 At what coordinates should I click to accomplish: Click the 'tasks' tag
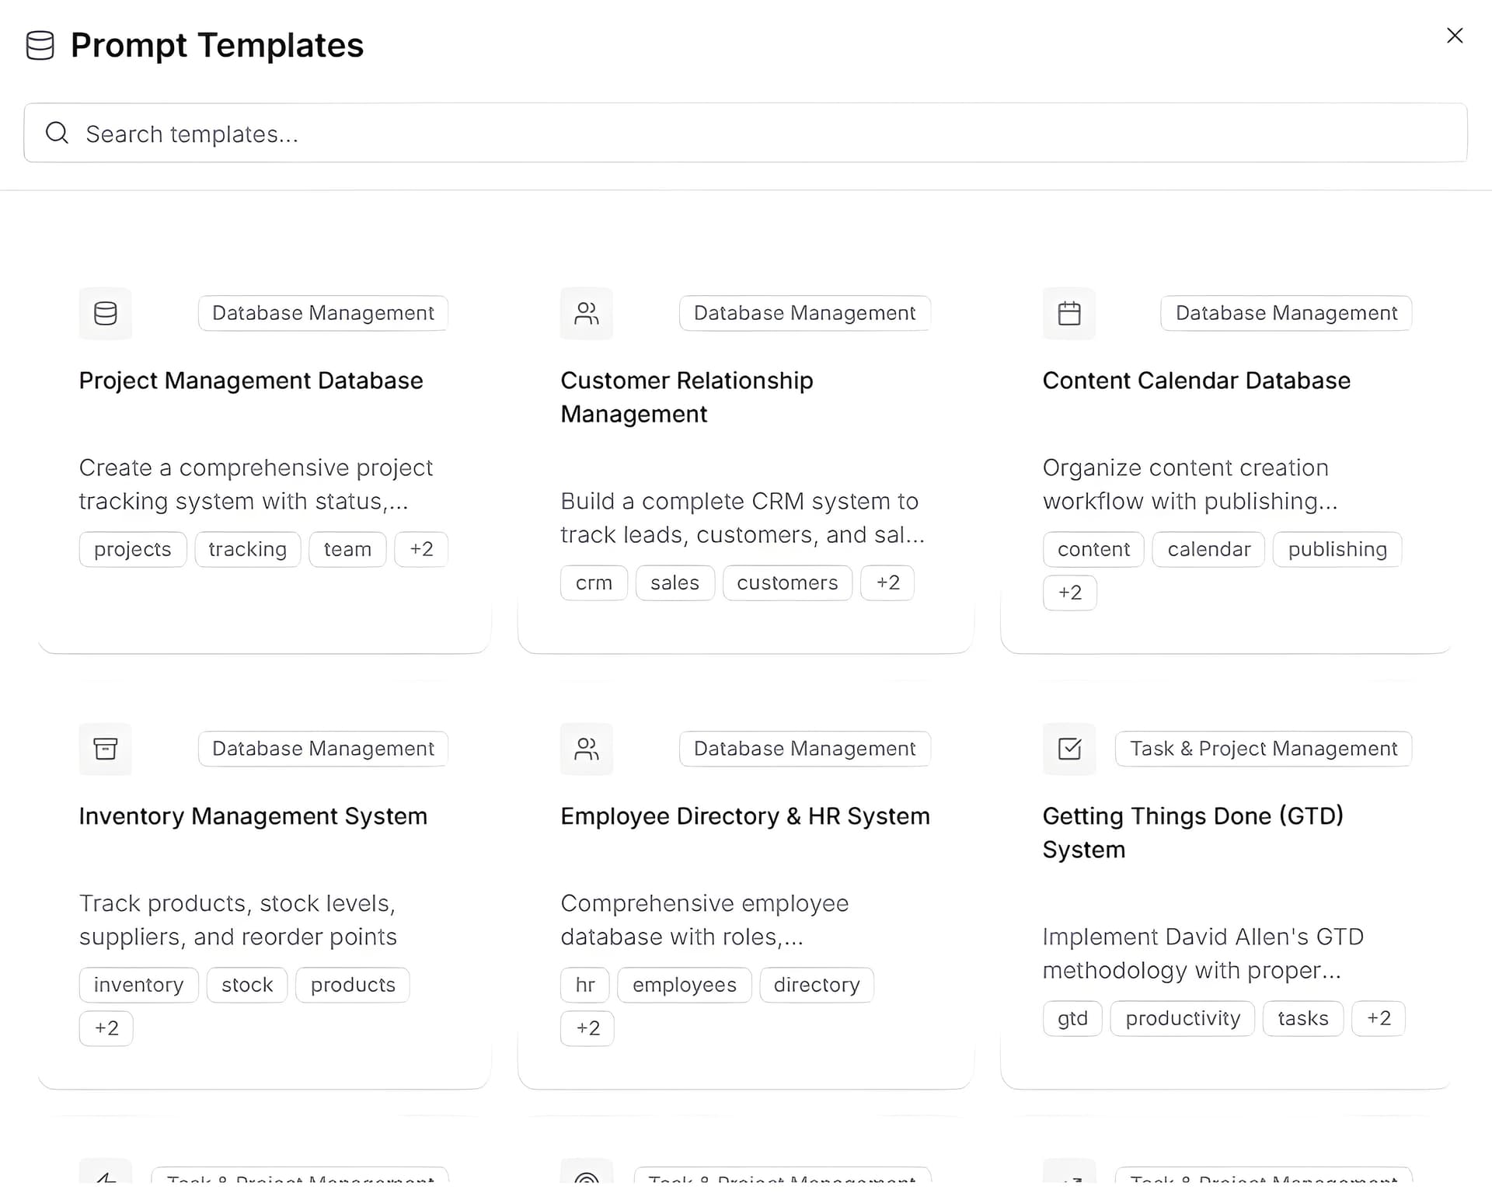(1303, 1018)
